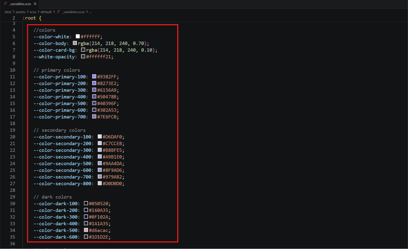The height and width of the screenshot is (249, 408).
Task: Open color swatch for #050520
Action: [x=86, y=203]
